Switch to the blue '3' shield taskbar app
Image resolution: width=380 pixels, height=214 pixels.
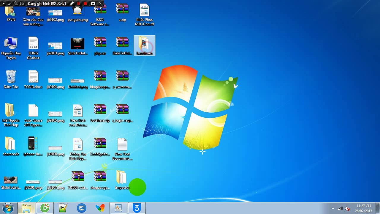coord(137,208)
